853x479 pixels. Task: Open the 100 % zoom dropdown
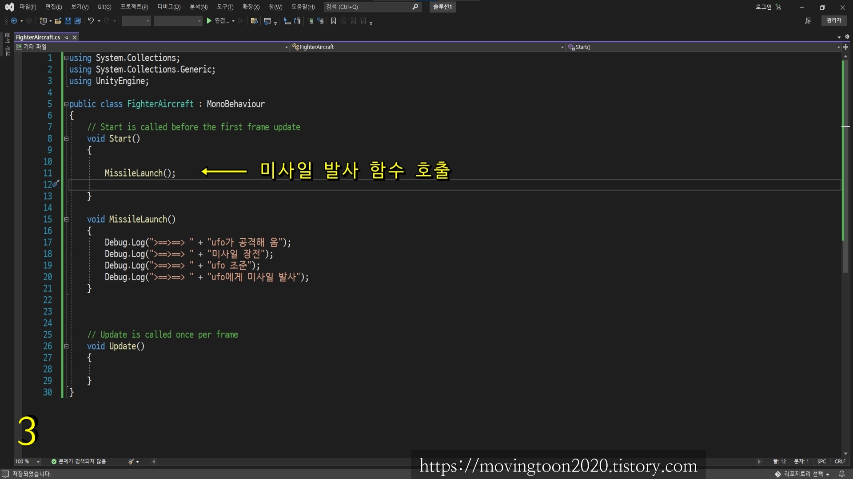pos(38,462)
